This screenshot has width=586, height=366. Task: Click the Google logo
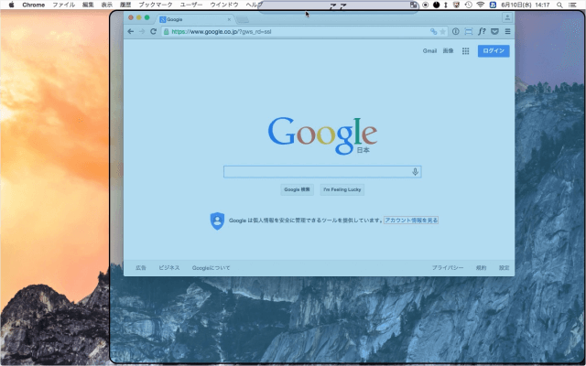322,135
